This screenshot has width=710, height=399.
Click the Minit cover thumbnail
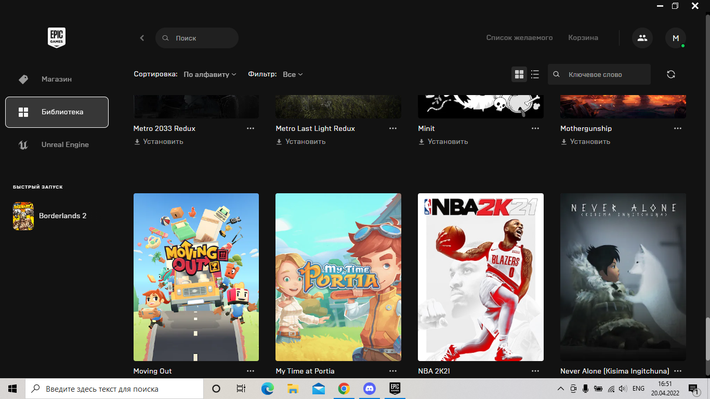(x=481, y=107)
